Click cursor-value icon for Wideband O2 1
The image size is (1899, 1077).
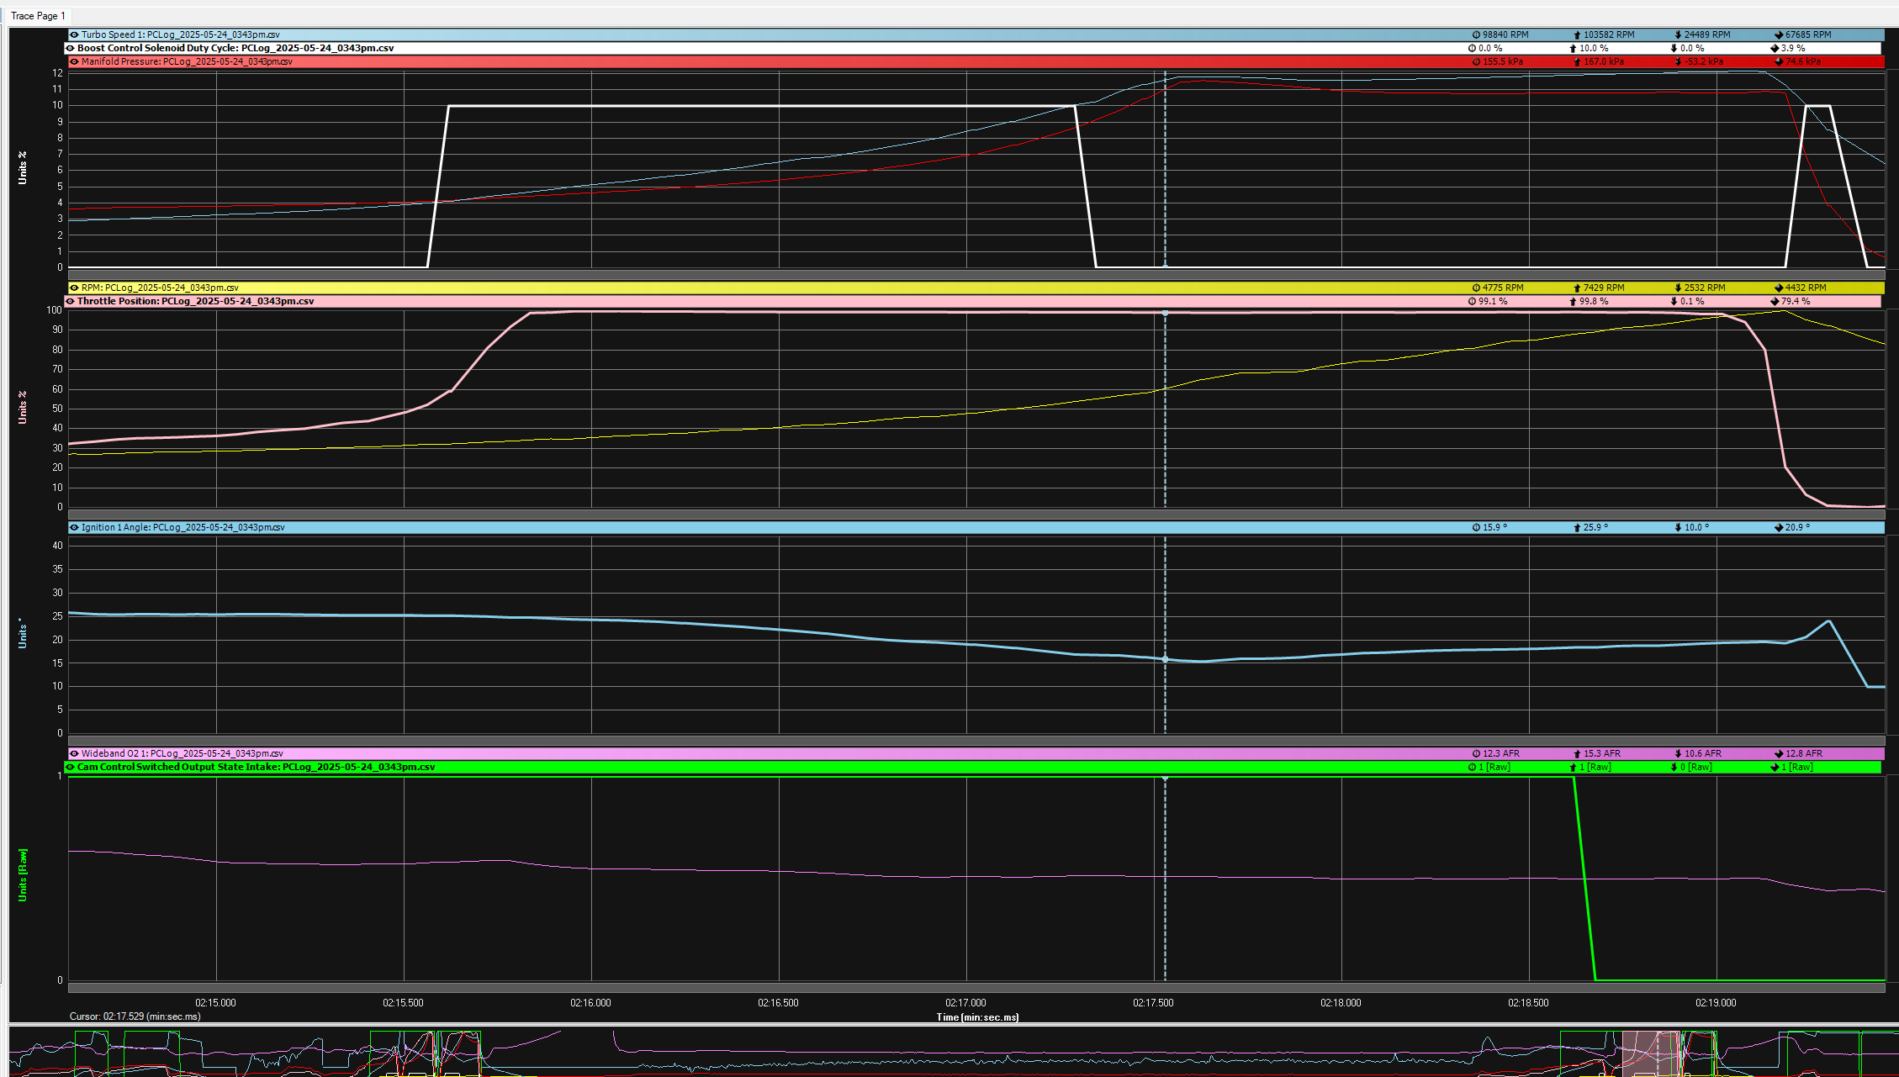1476,753
